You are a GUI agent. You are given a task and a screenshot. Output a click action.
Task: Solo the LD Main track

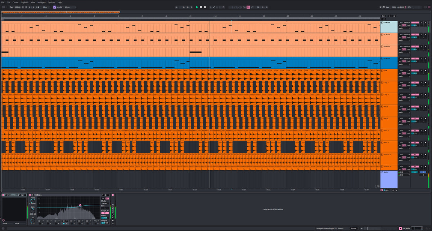point(421,22)
